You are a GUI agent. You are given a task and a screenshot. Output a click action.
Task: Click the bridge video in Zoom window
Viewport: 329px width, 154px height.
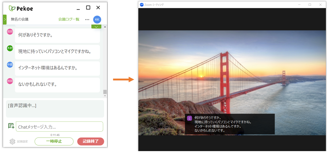tap(232, 83)
